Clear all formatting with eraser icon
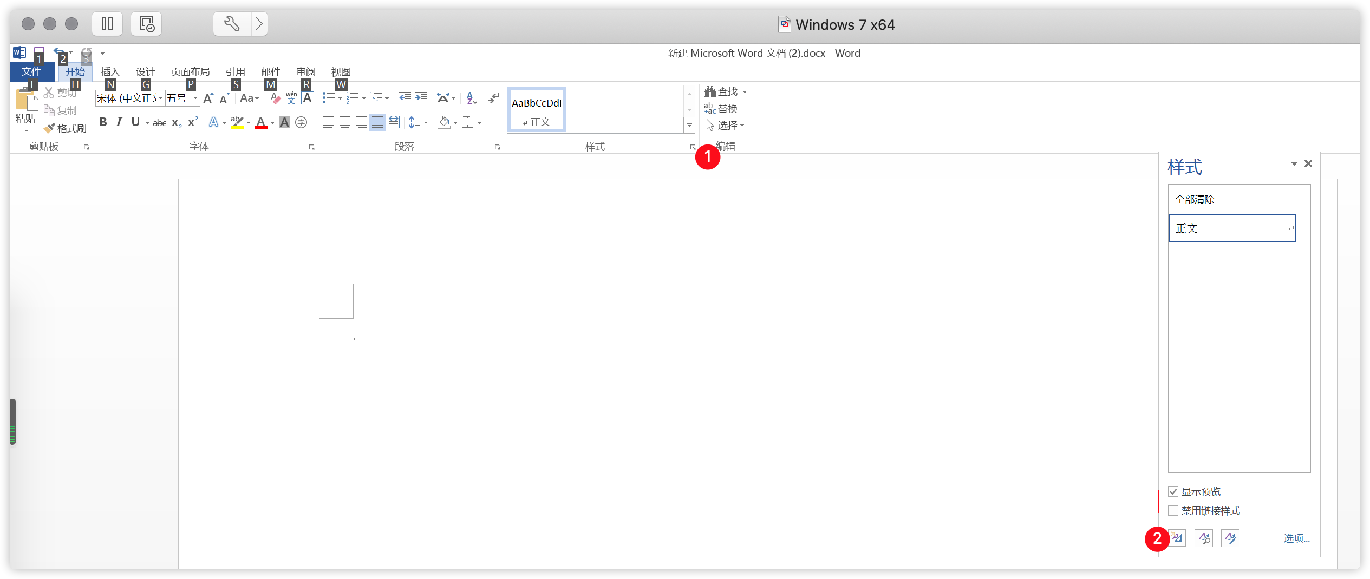 (275, 98)
